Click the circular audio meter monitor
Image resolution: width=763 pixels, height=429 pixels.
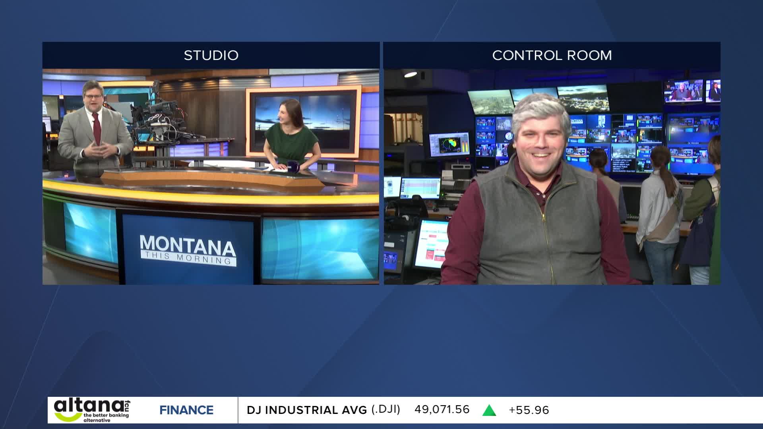coord(449,145)
